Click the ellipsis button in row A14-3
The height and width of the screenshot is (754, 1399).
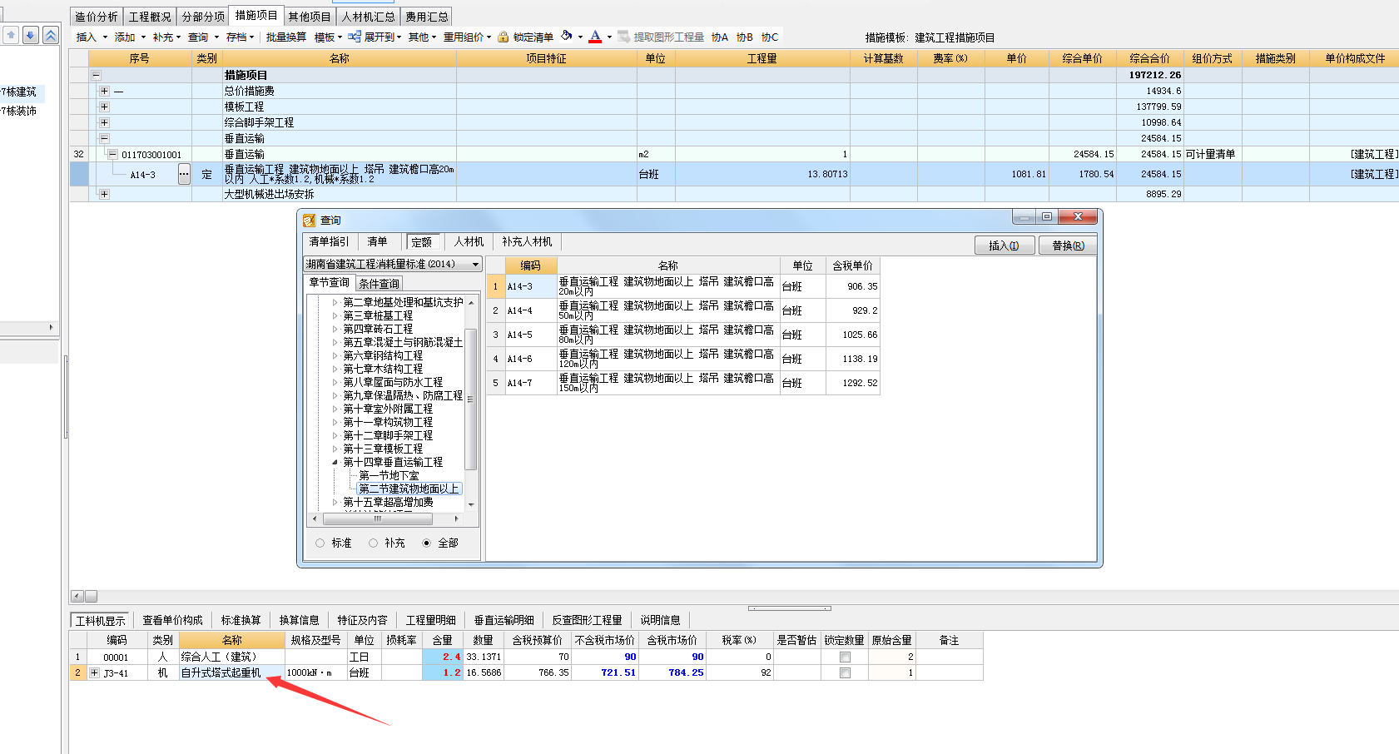point(184,174)
